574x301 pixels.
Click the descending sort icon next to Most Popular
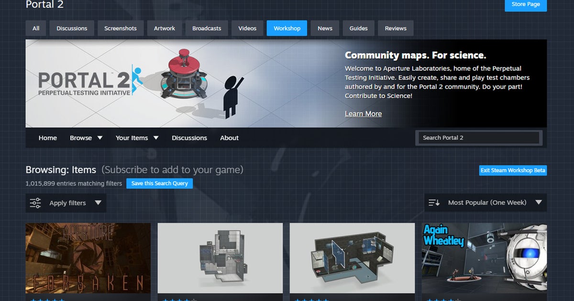pyautogui.click(x=434, y=202)
